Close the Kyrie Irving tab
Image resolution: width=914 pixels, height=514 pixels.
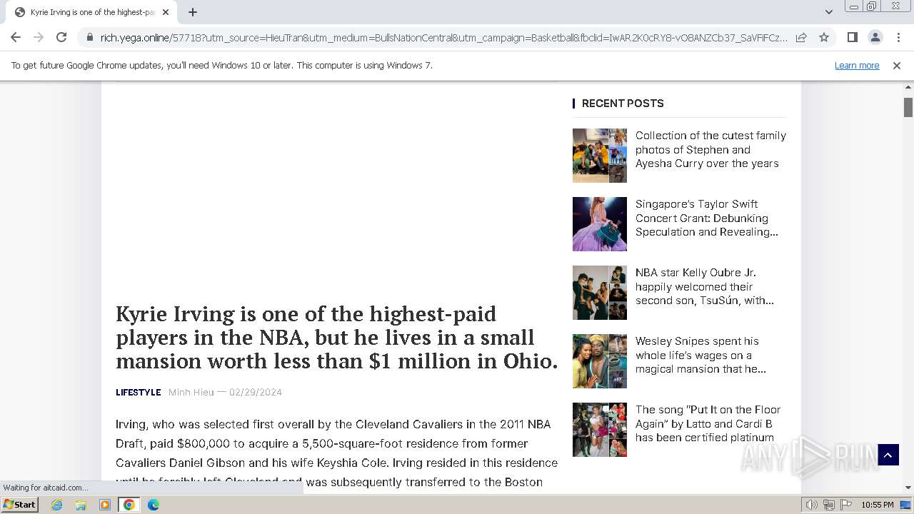[166, 12]
